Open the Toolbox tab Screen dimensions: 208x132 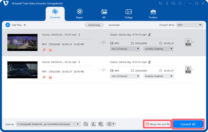[153, 14]
